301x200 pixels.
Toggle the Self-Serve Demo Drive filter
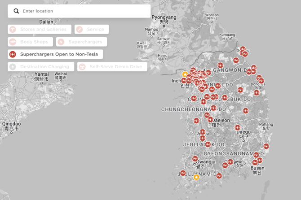(112, 67)
